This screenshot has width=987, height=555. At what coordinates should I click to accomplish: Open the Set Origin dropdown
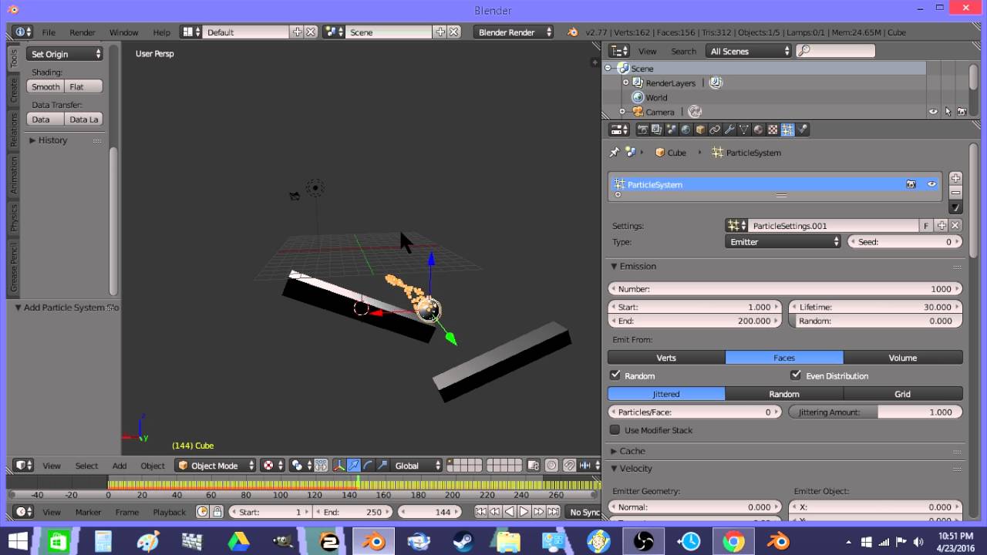coord(65,54)
